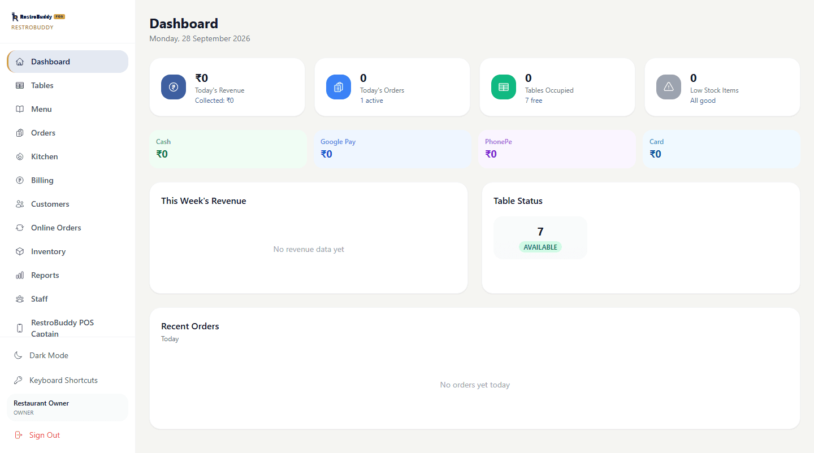This screenshot has width=814, height=453.
Task: Click the '7 free' tables text
Action: coord(534,101)
